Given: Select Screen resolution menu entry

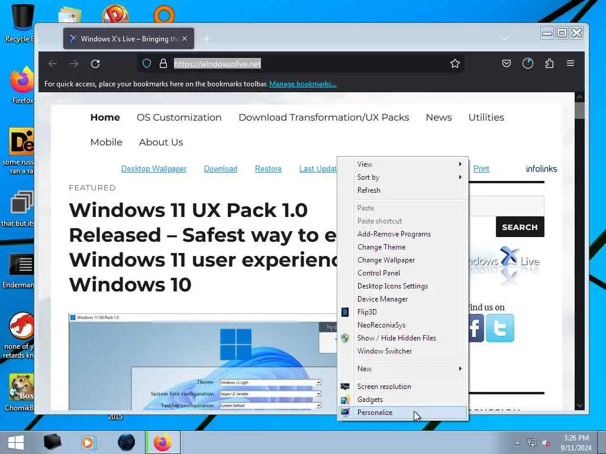Looking at the screenshot, I should pos(402,387).
